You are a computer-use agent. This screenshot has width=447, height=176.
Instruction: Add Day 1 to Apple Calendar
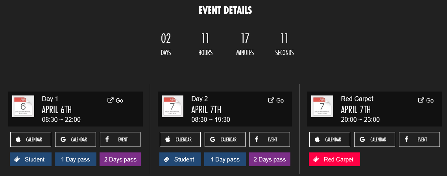point(31,139)
